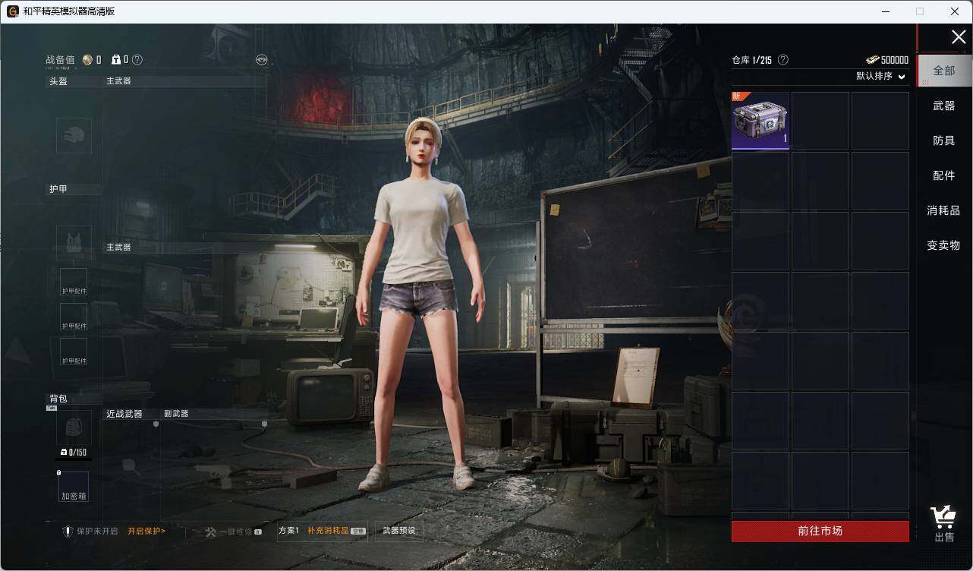Image resolution: width=973 pixels, height=571 pixels.
Task: Open the backpack slot icon
Action: tap(74, 429)
